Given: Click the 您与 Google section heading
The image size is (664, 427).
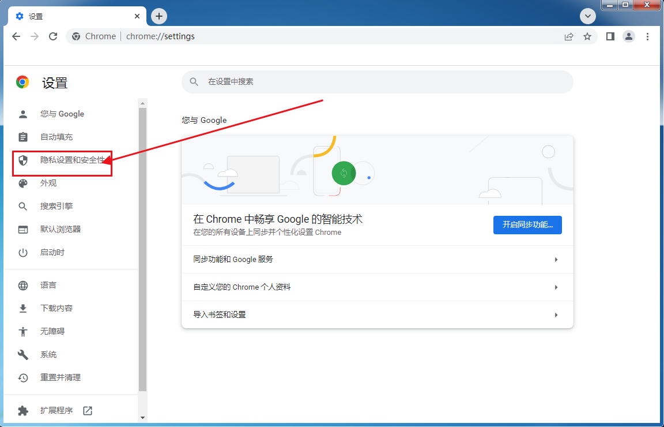Looking at the screenshot, I should point(204,121).
